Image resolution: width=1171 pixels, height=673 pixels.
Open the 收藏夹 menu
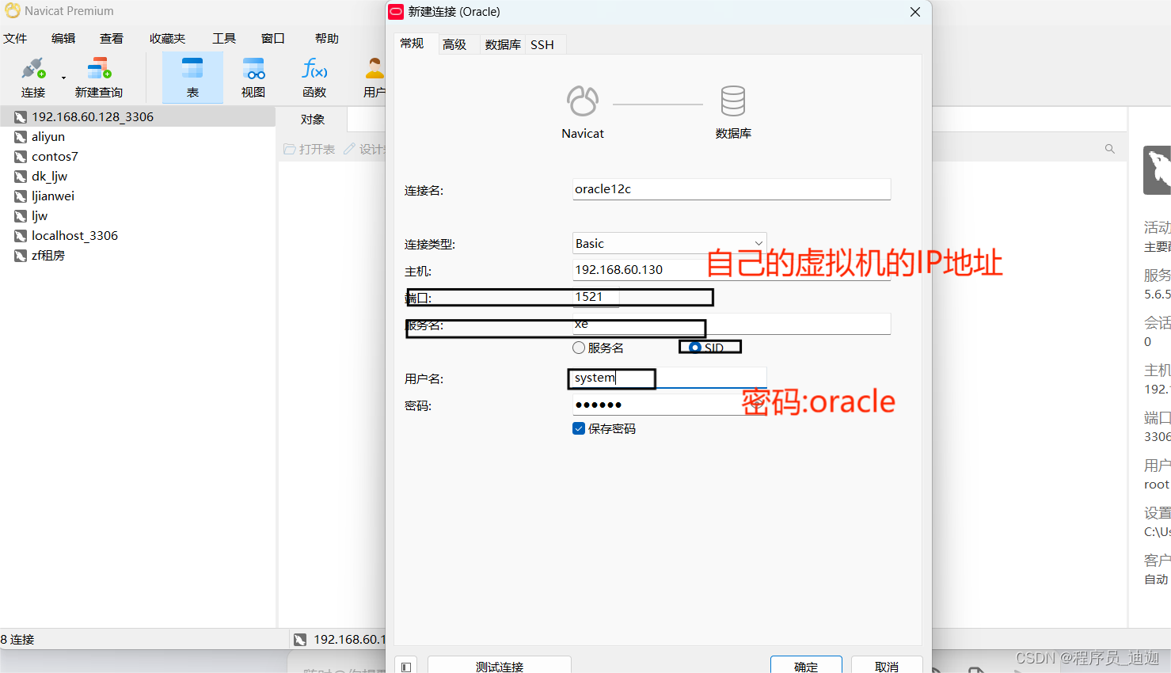[x=167, y=38]
